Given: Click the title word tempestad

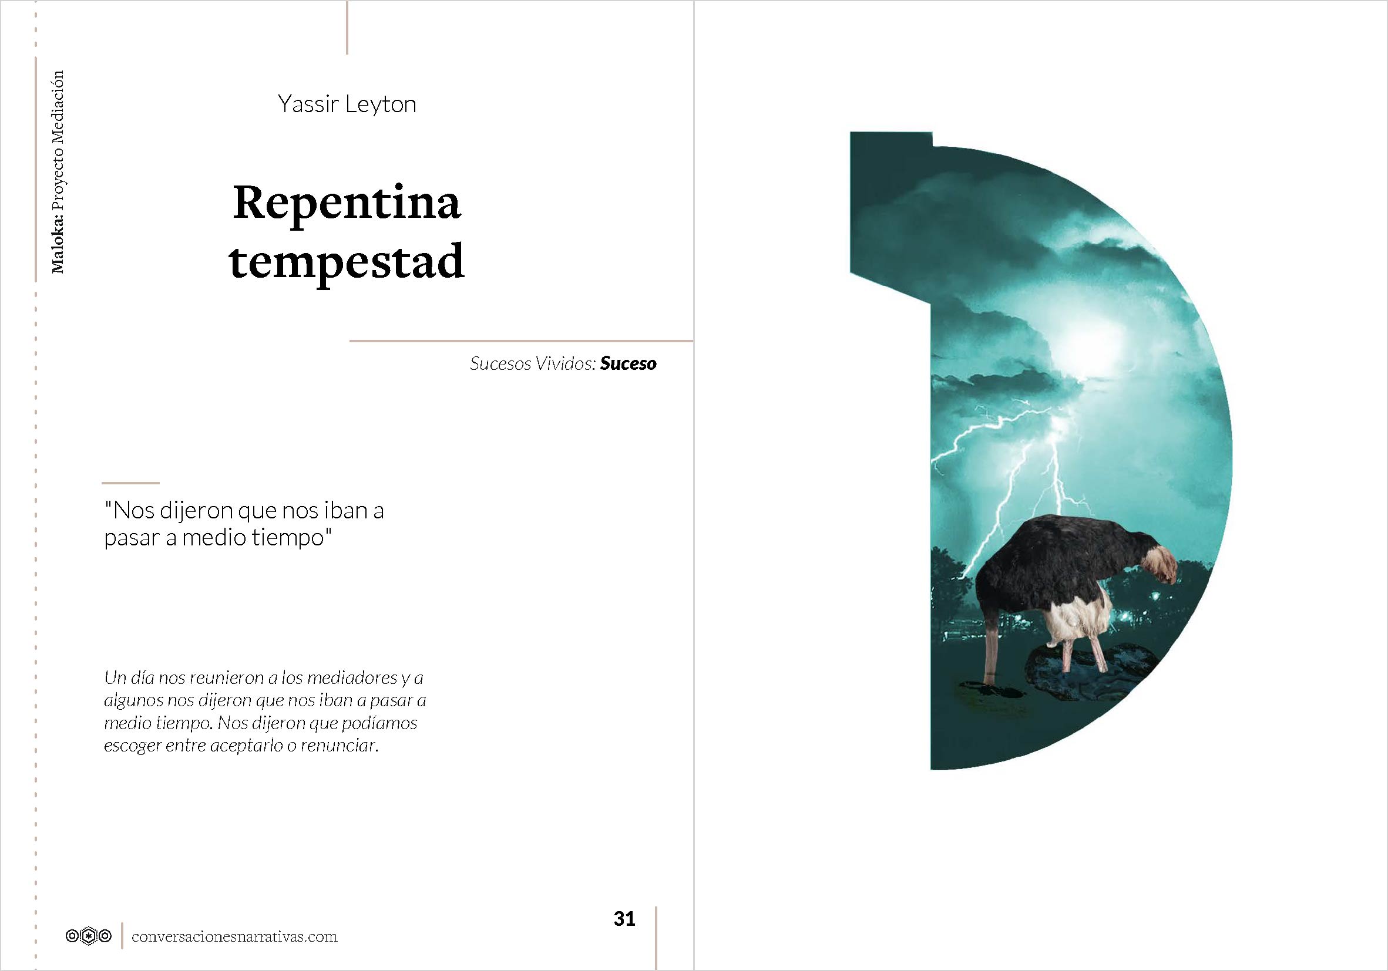Looking at the screenshot, I should click(x=347, y=262).
